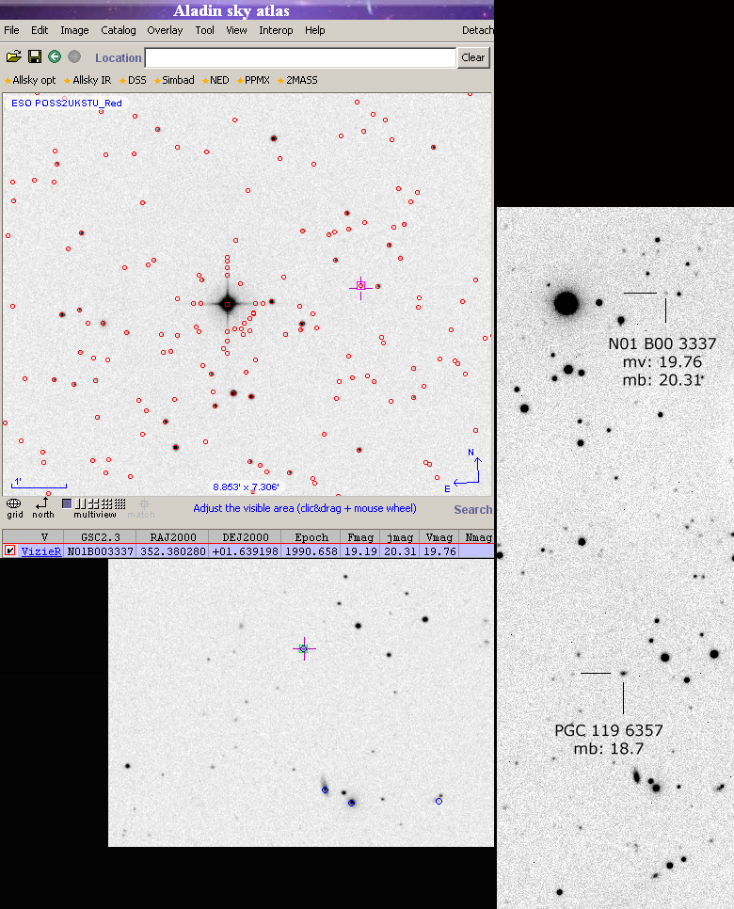Click the save floppy disk icon

(35, 57)
